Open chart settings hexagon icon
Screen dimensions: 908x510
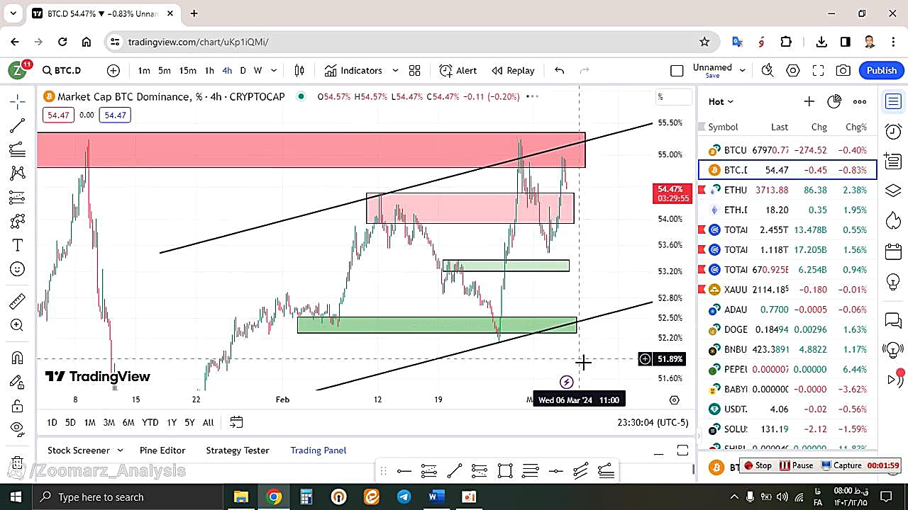pyautogui.click(x=793, y=70)
